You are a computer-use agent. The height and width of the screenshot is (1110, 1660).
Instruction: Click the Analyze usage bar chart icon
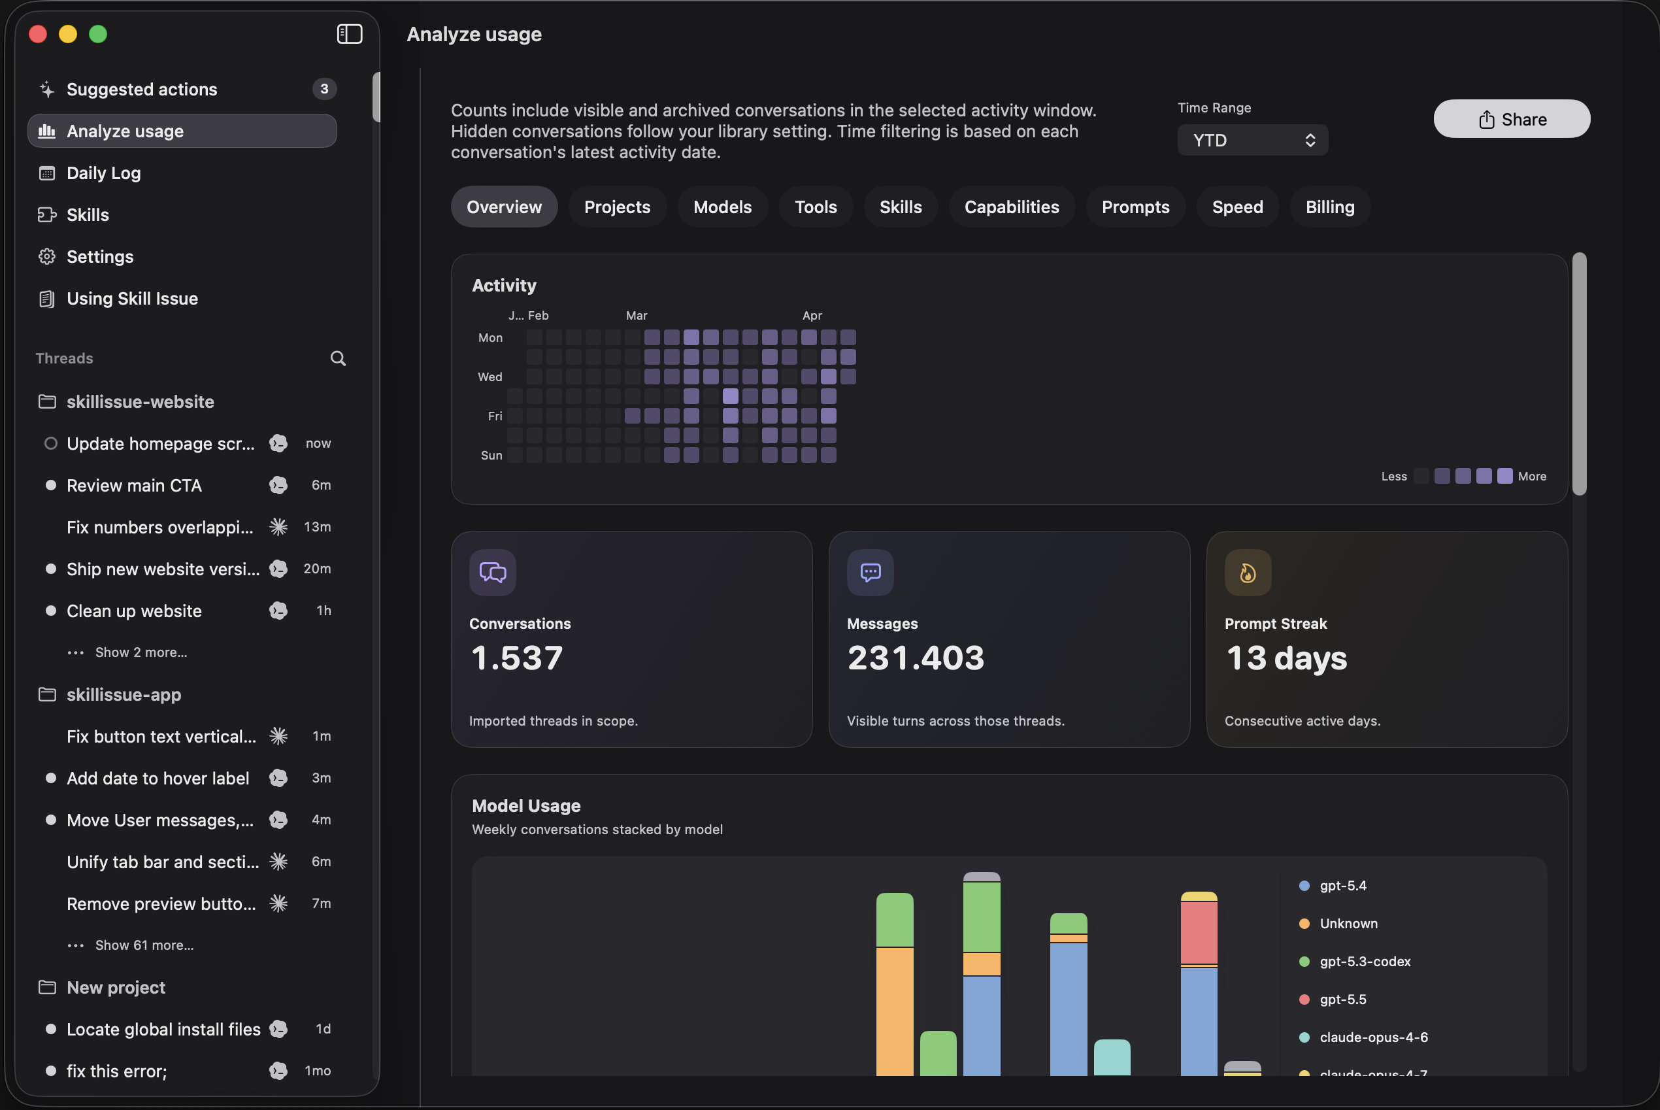(x=46, y=131)
